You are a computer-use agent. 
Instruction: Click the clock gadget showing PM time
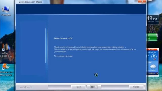153,19
